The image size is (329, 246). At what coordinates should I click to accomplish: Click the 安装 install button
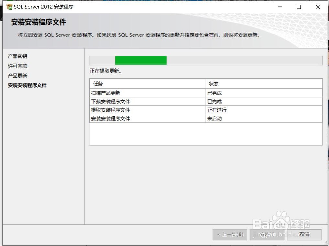click(x=267, y=235)
